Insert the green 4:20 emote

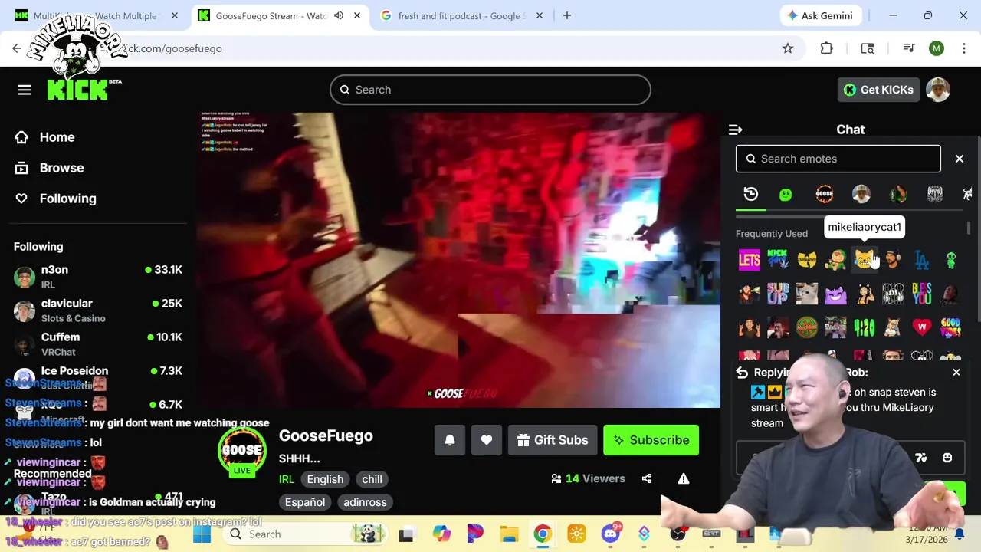tap(865, 327)
